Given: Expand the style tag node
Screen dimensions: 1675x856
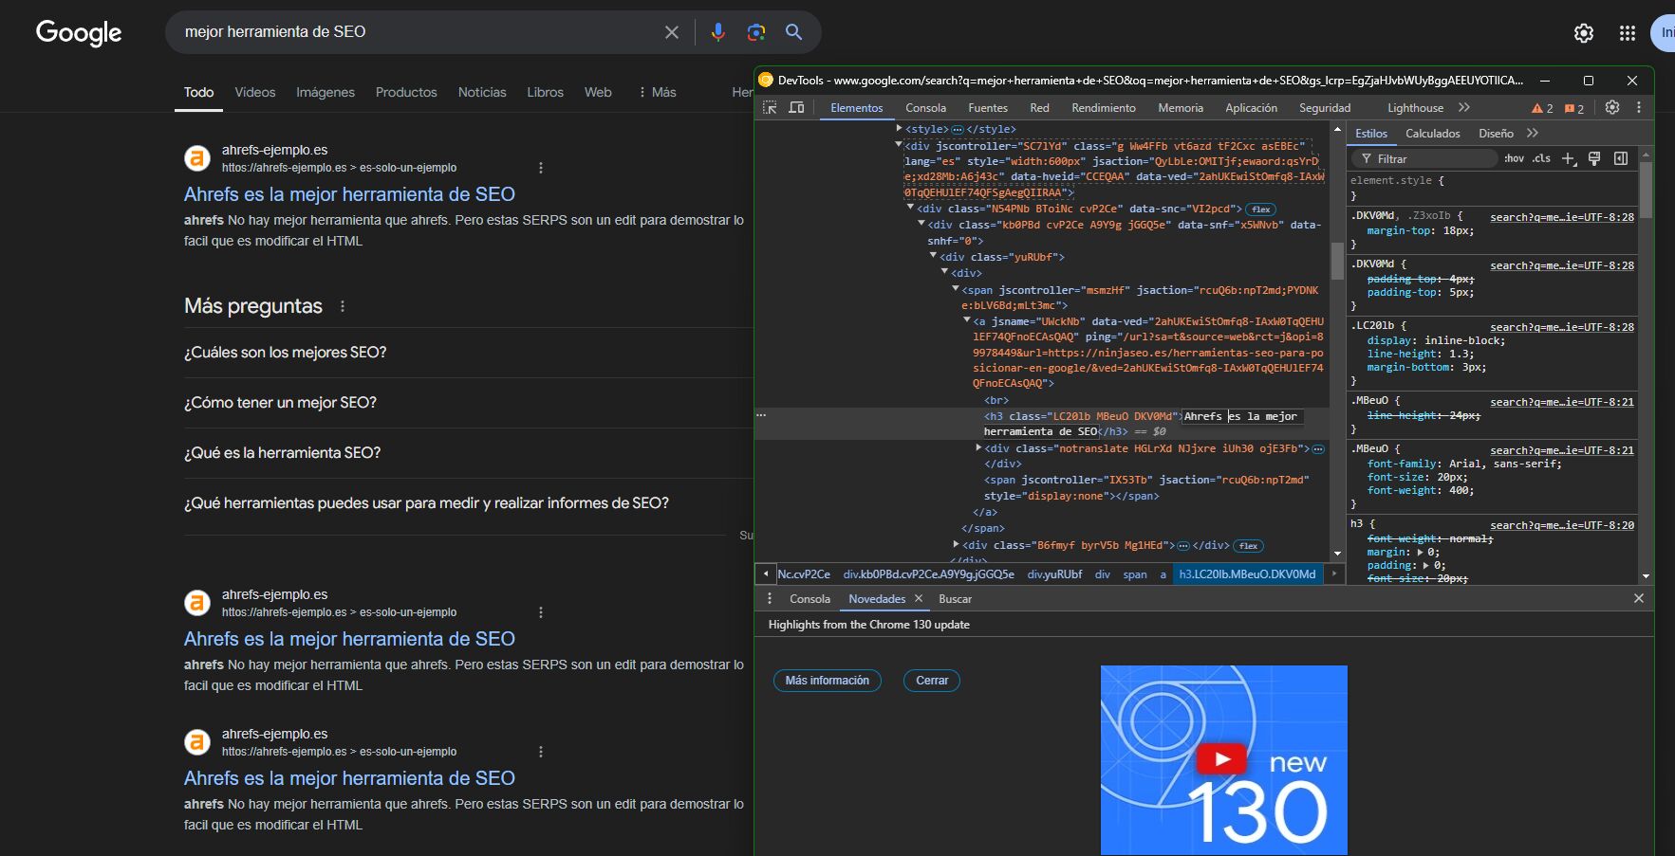Looking at the screenshot, I should (899, 129).
